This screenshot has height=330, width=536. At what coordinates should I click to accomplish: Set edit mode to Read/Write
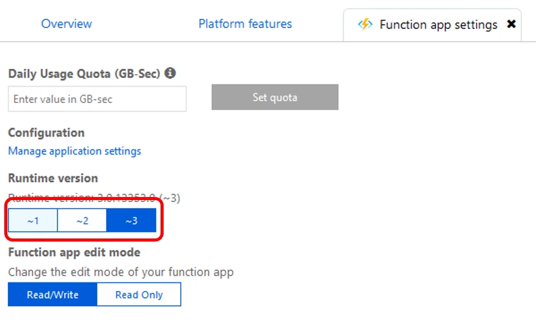pyautogui.click(x=53, y=295)
